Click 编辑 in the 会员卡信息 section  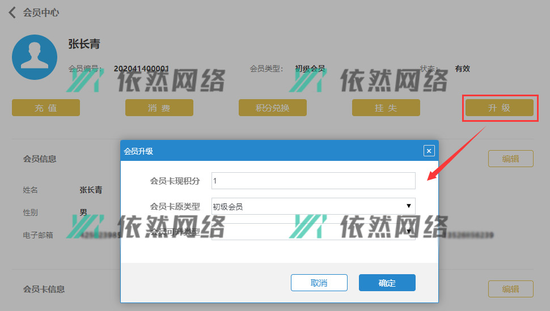click(510, 289)
